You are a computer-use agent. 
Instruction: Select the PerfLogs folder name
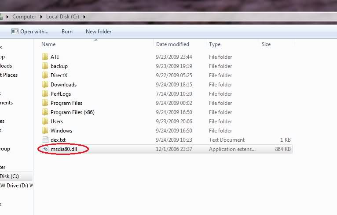pyautogui.click(x=61, y=93)
